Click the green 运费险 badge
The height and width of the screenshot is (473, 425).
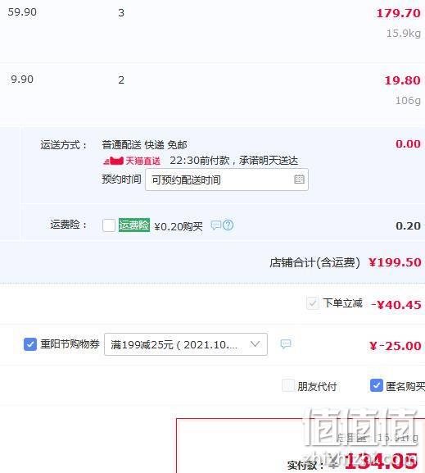134,225
